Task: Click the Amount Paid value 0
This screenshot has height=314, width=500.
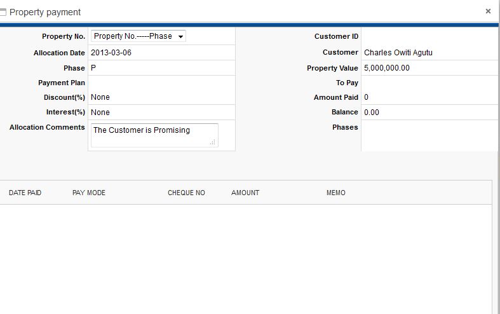Action: click(367, 97)
